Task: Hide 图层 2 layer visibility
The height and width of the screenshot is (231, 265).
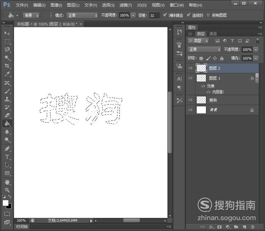Action: (x=190, y=68)
